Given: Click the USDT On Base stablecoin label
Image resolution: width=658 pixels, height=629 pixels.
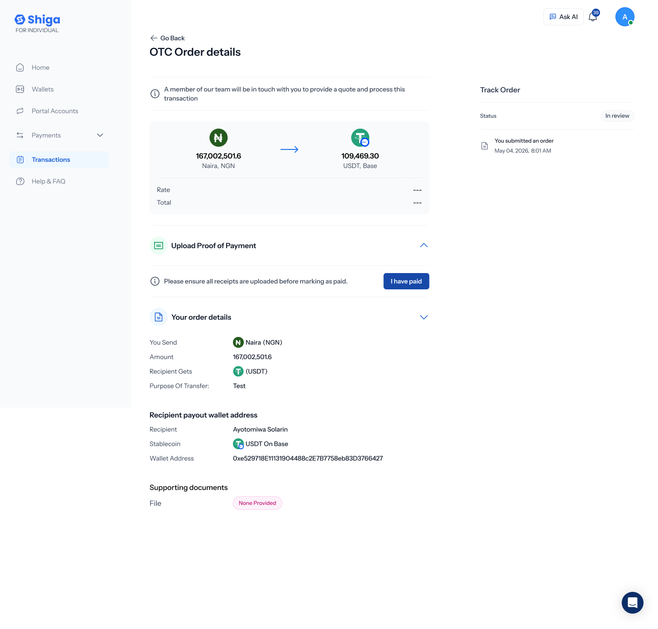Looking at the screenshot, I should [267, 444].
